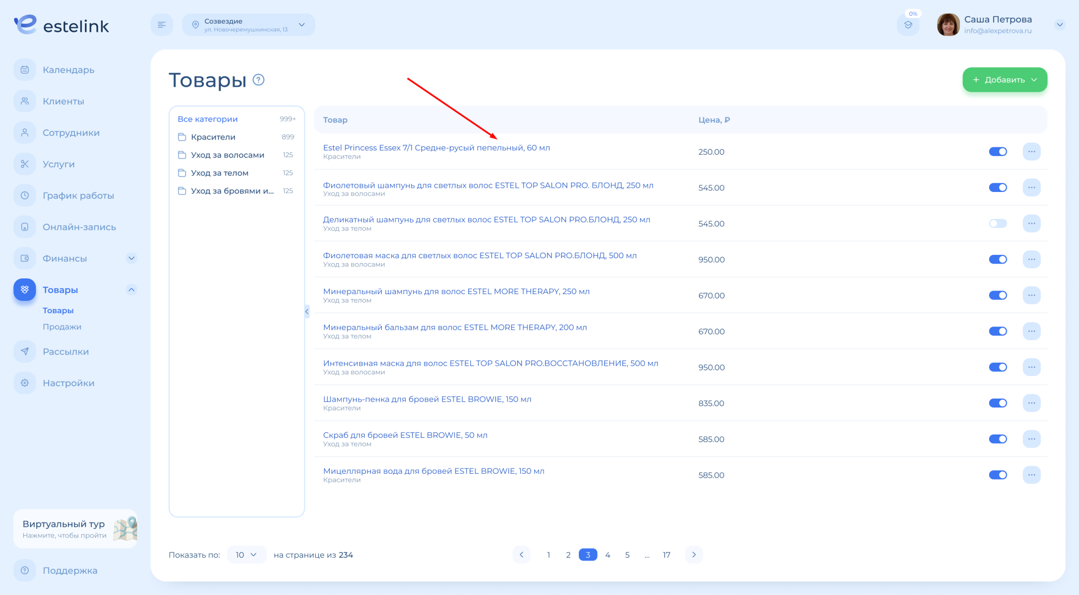The width and height of the screenshot is (1079, 595).
Task: Click the Клиенты people icon
Action: [x=25, y=101]
